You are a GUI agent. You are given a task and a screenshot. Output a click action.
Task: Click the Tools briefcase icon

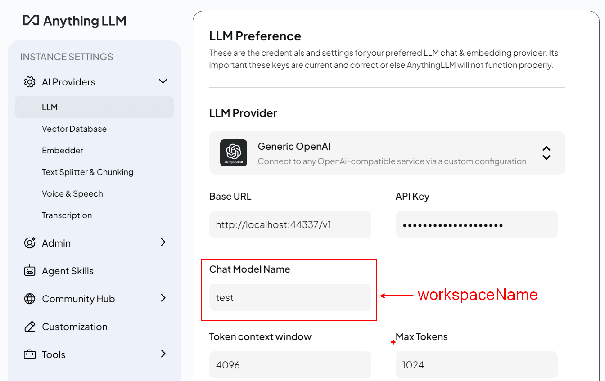click(x=29, y=354)
